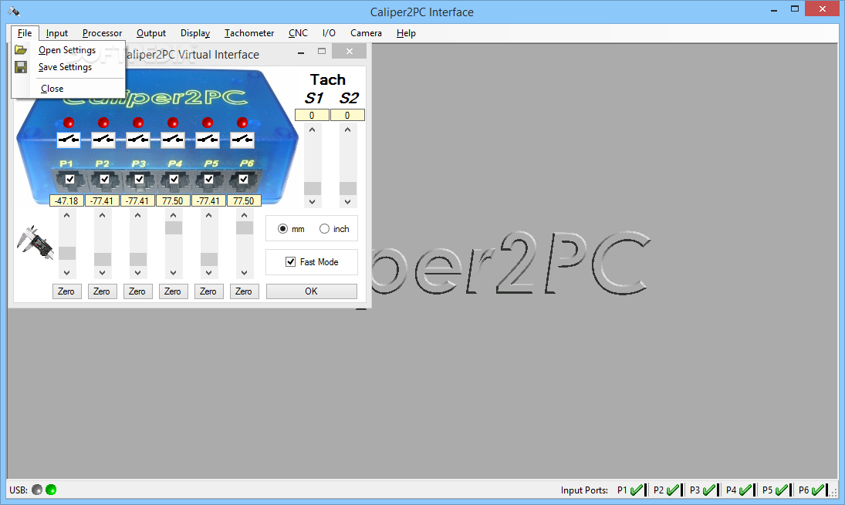The image size is (845, 505).
Task: Click the P2 scrollbar thumb
Action: (103, 259)
